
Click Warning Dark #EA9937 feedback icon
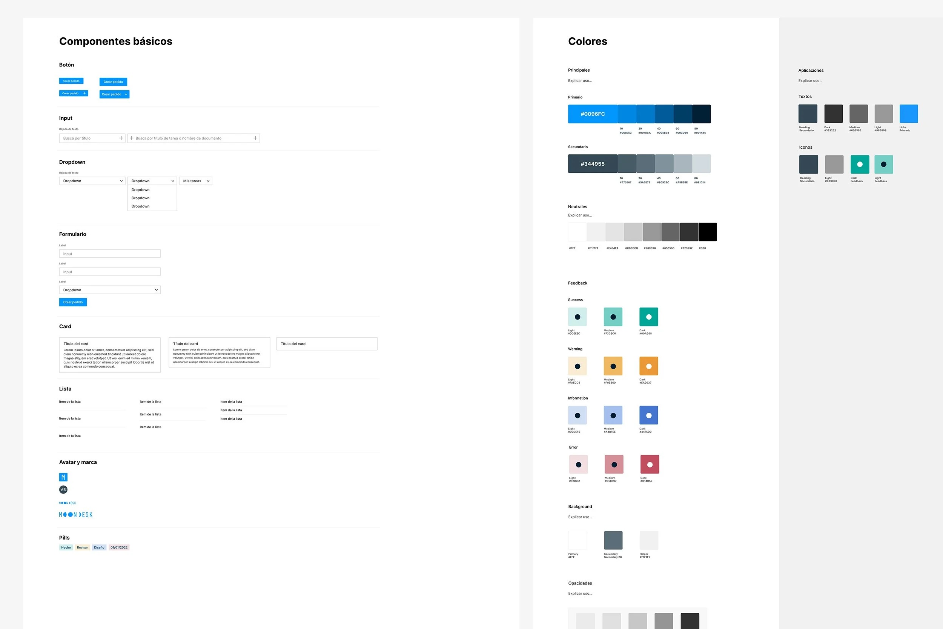(649, 366)
